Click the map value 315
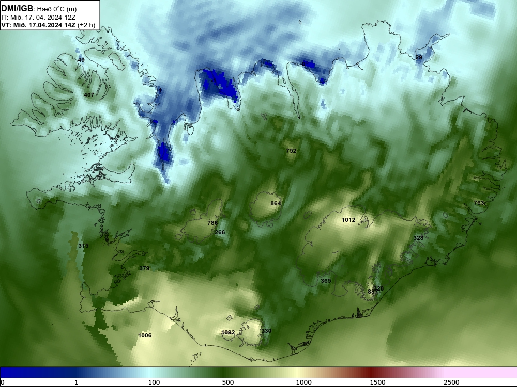Viewport: 517px width, 387px height. [83, 246]
